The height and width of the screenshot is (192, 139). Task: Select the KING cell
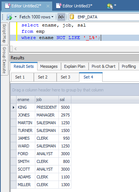(x=26, y=107)
